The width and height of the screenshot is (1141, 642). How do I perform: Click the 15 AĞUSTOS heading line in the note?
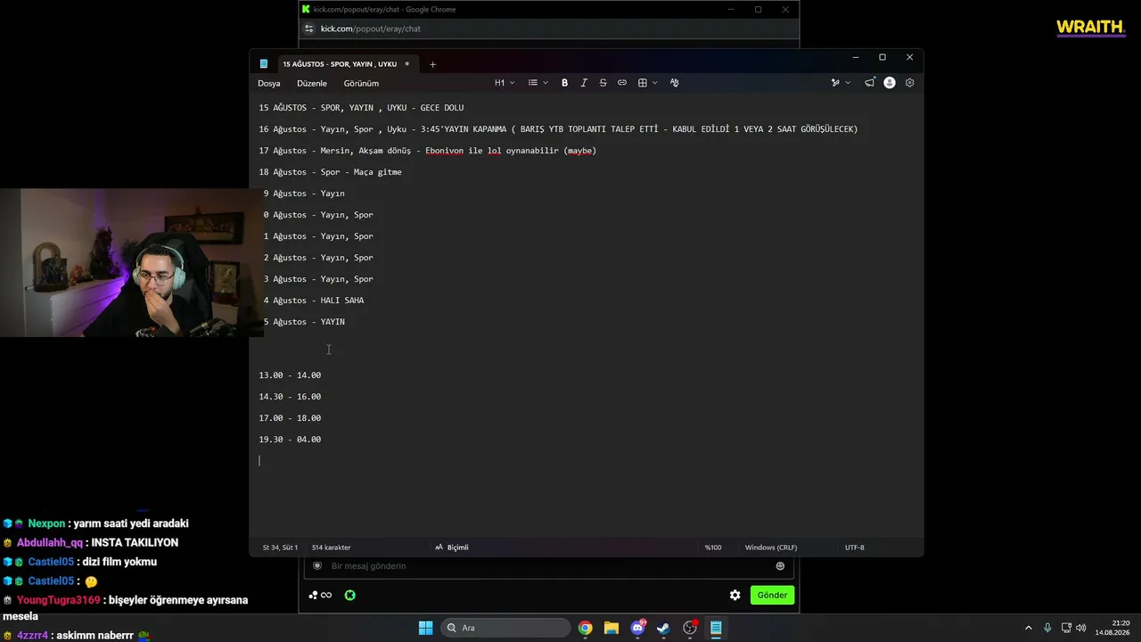[361, 108]
